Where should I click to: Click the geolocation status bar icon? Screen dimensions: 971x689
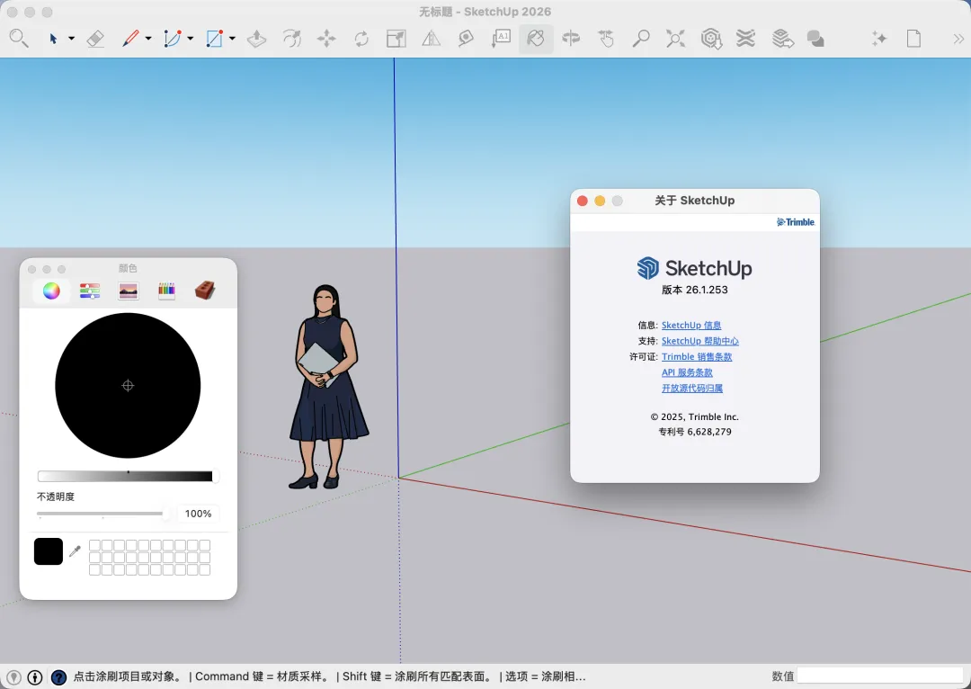point(13,677)
